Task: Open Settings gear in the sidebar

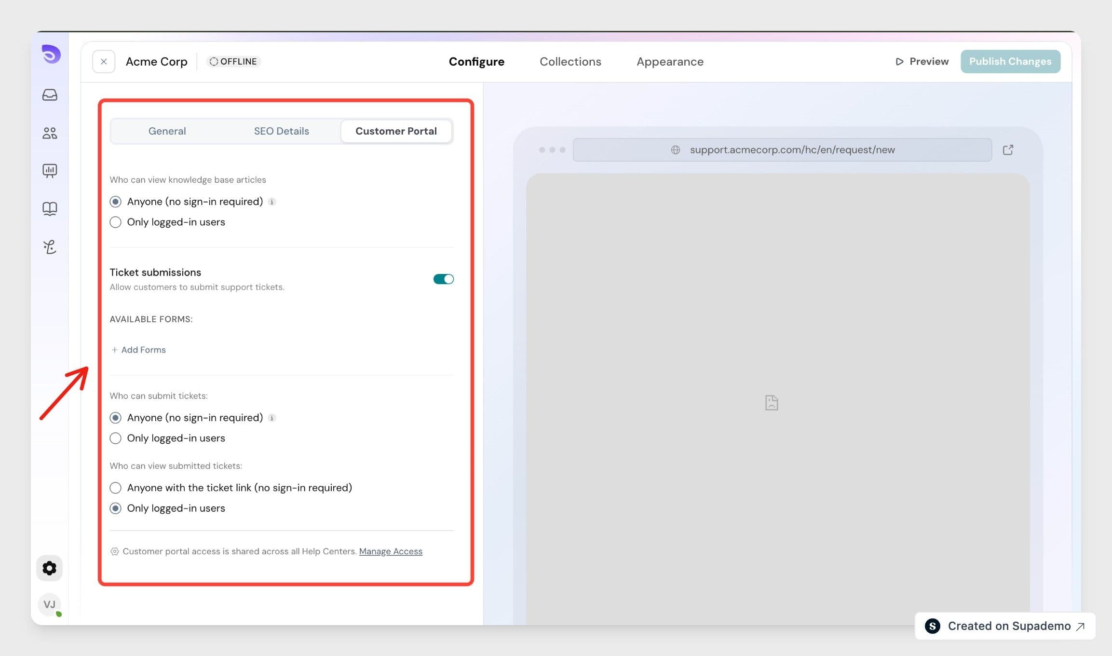Action: tap(50, 568)
